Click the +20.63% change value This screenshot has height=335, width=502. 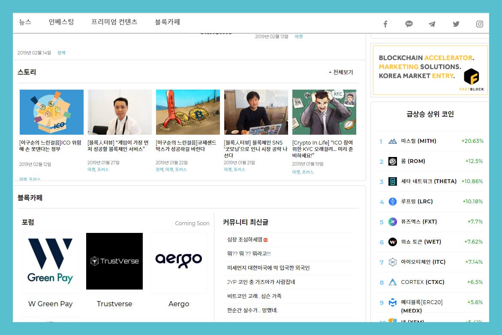pos(472,141)
